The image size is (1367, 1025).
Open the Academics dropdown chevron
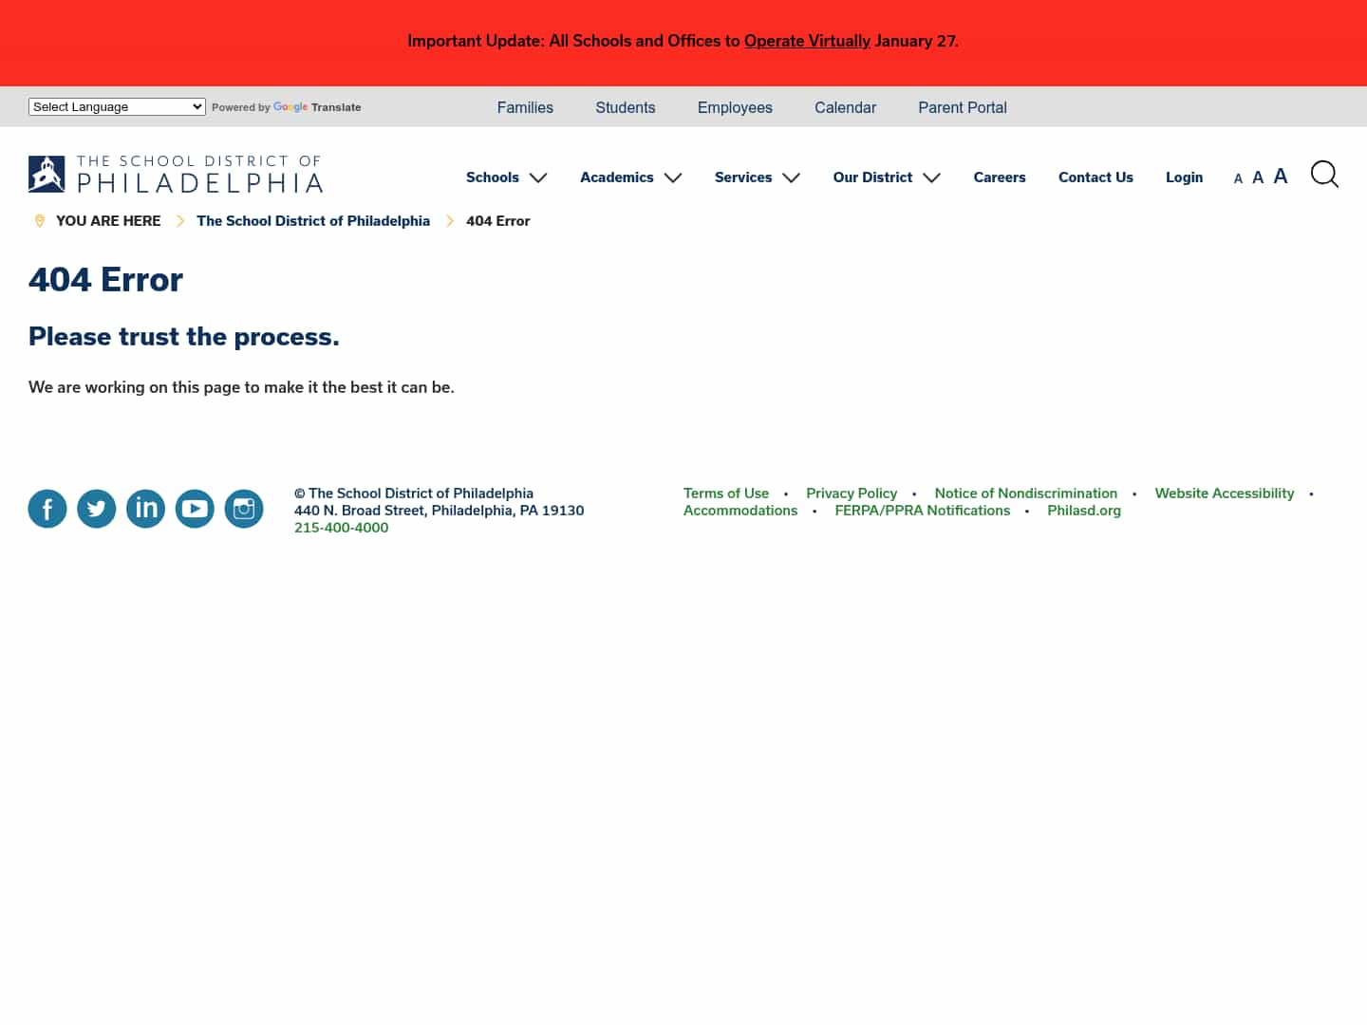click(674, 177)
